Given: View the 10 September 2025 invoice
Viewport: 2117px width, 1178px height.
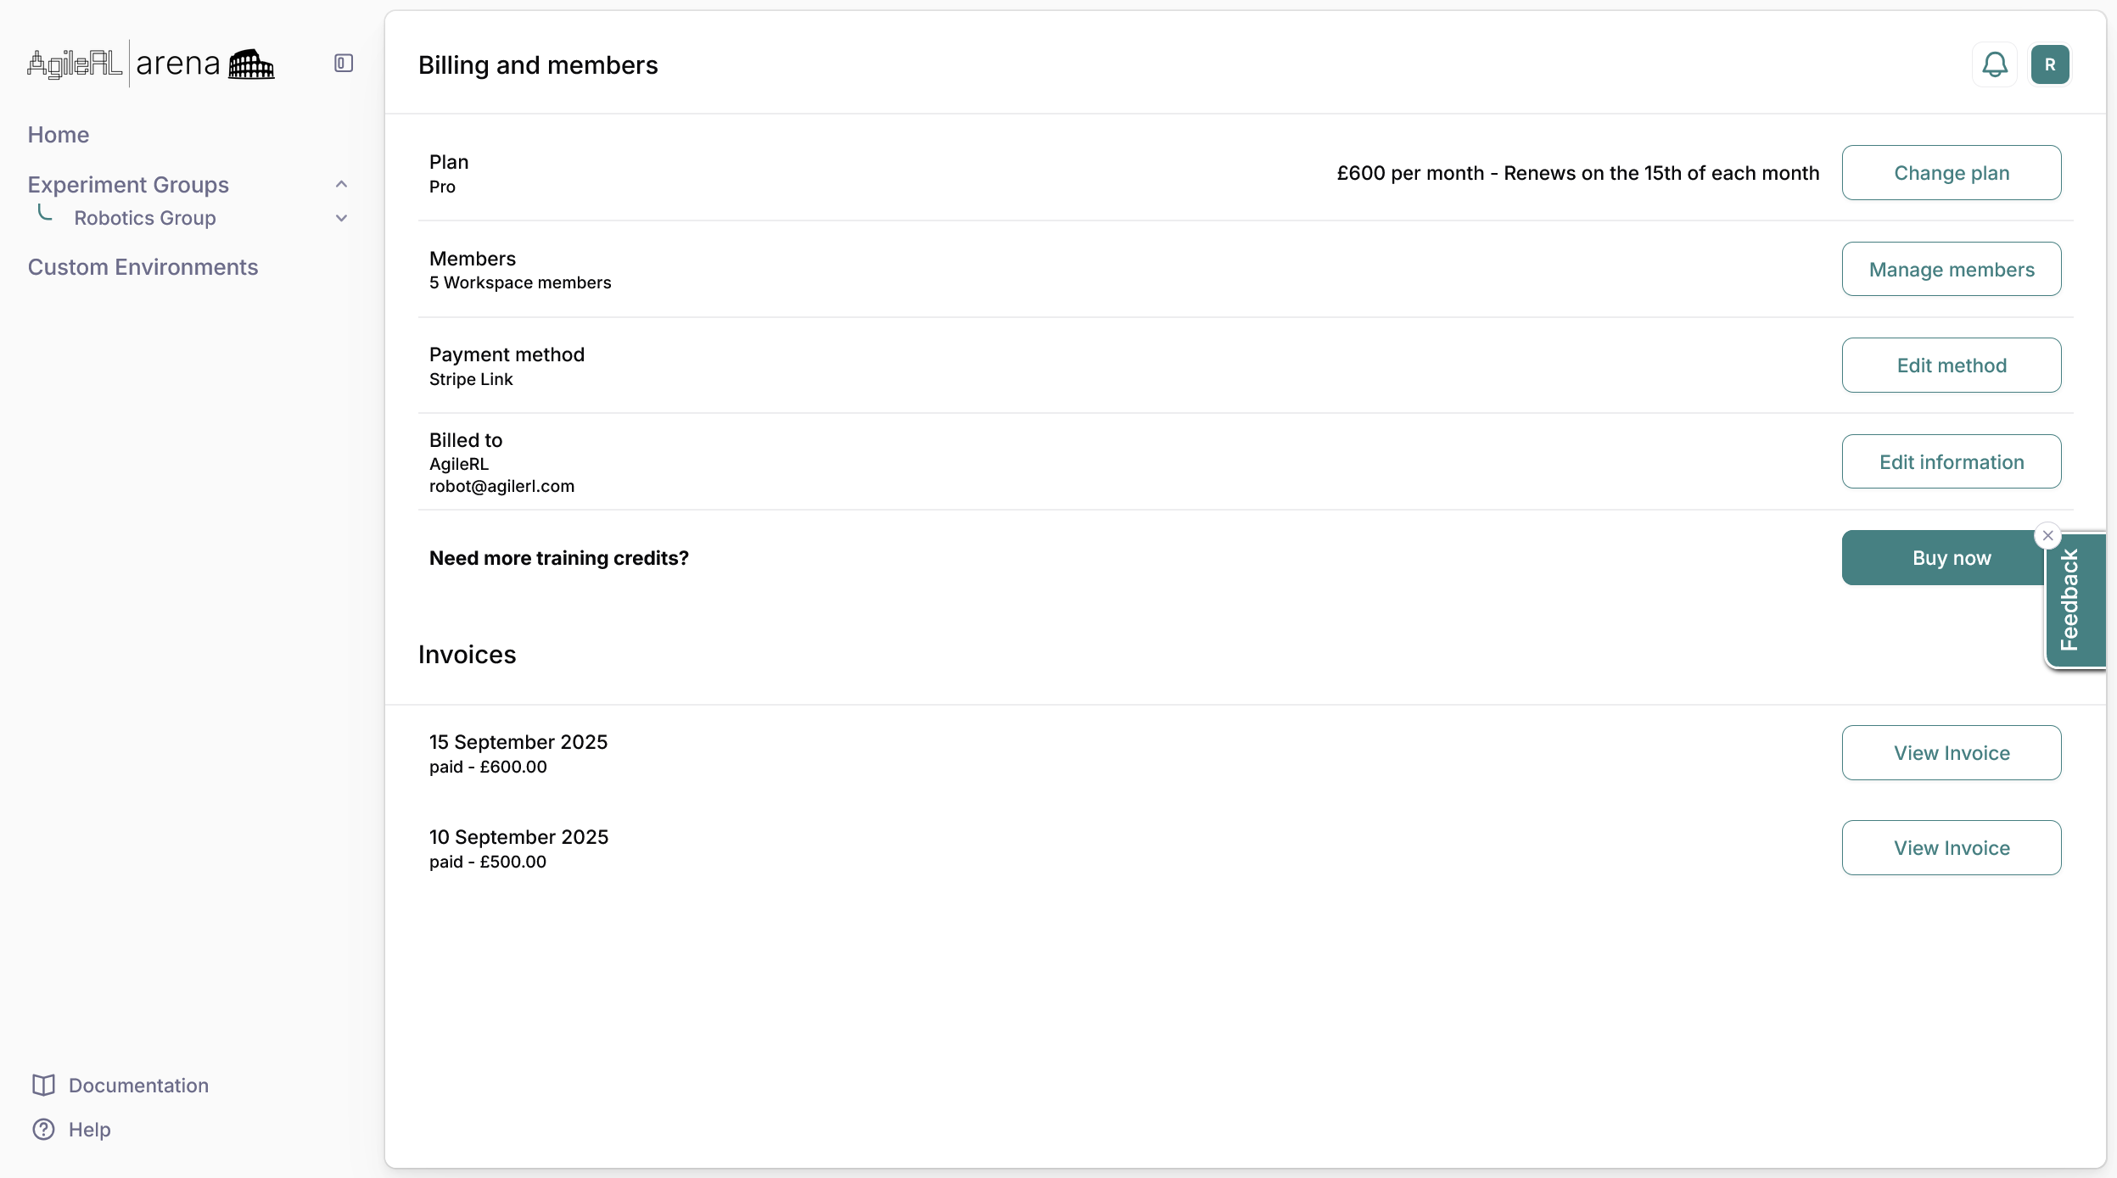Looking at the screenshot, I should pos(1951,847).
